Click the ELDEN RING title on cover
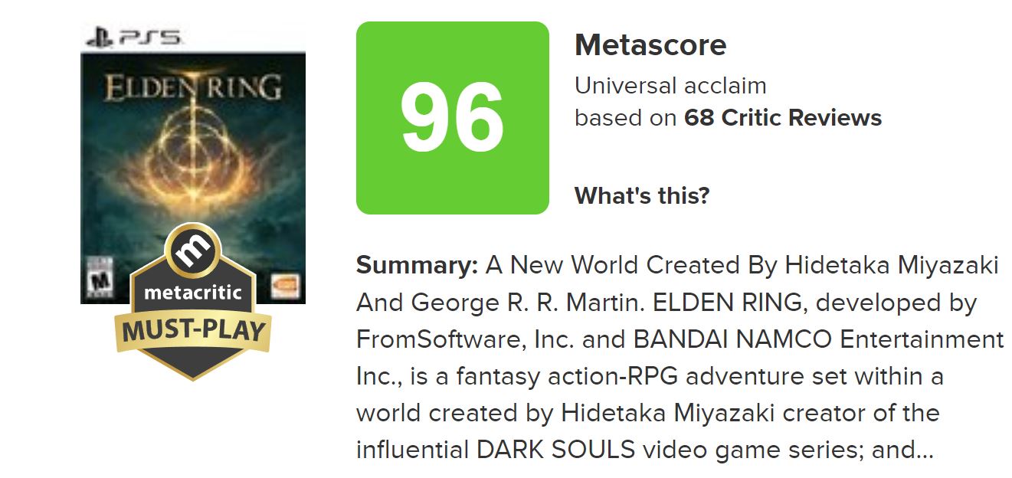 click(193, 88)
